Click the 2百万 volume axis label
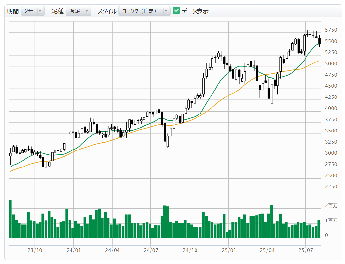This screenshot has height=264, width=345. tap(331, 206)
